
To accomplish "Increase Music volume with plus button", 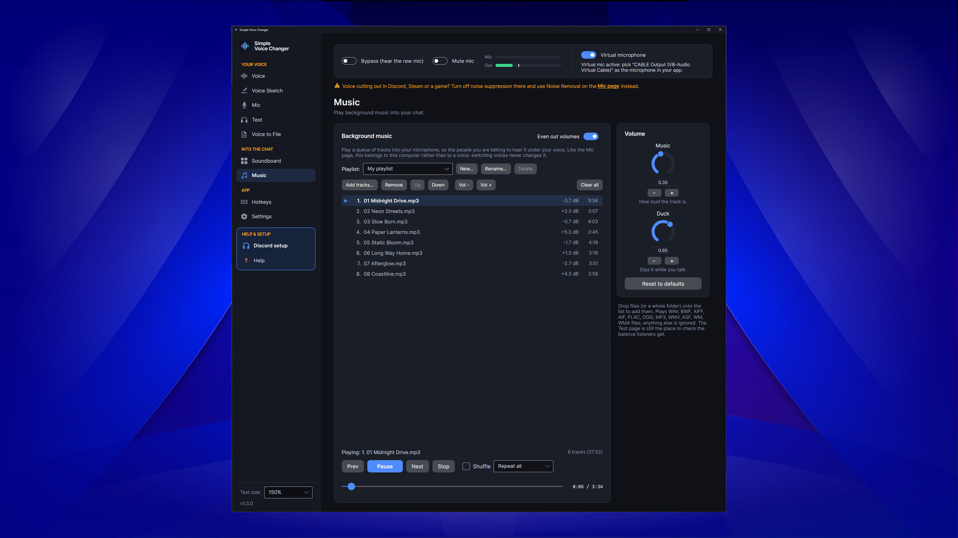I will (672, 193).
